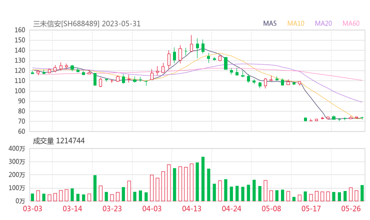This screenshot has width=370, height=220.
Task: Click the tallest green volume bar above 300万
Action: tap(203, 179)
